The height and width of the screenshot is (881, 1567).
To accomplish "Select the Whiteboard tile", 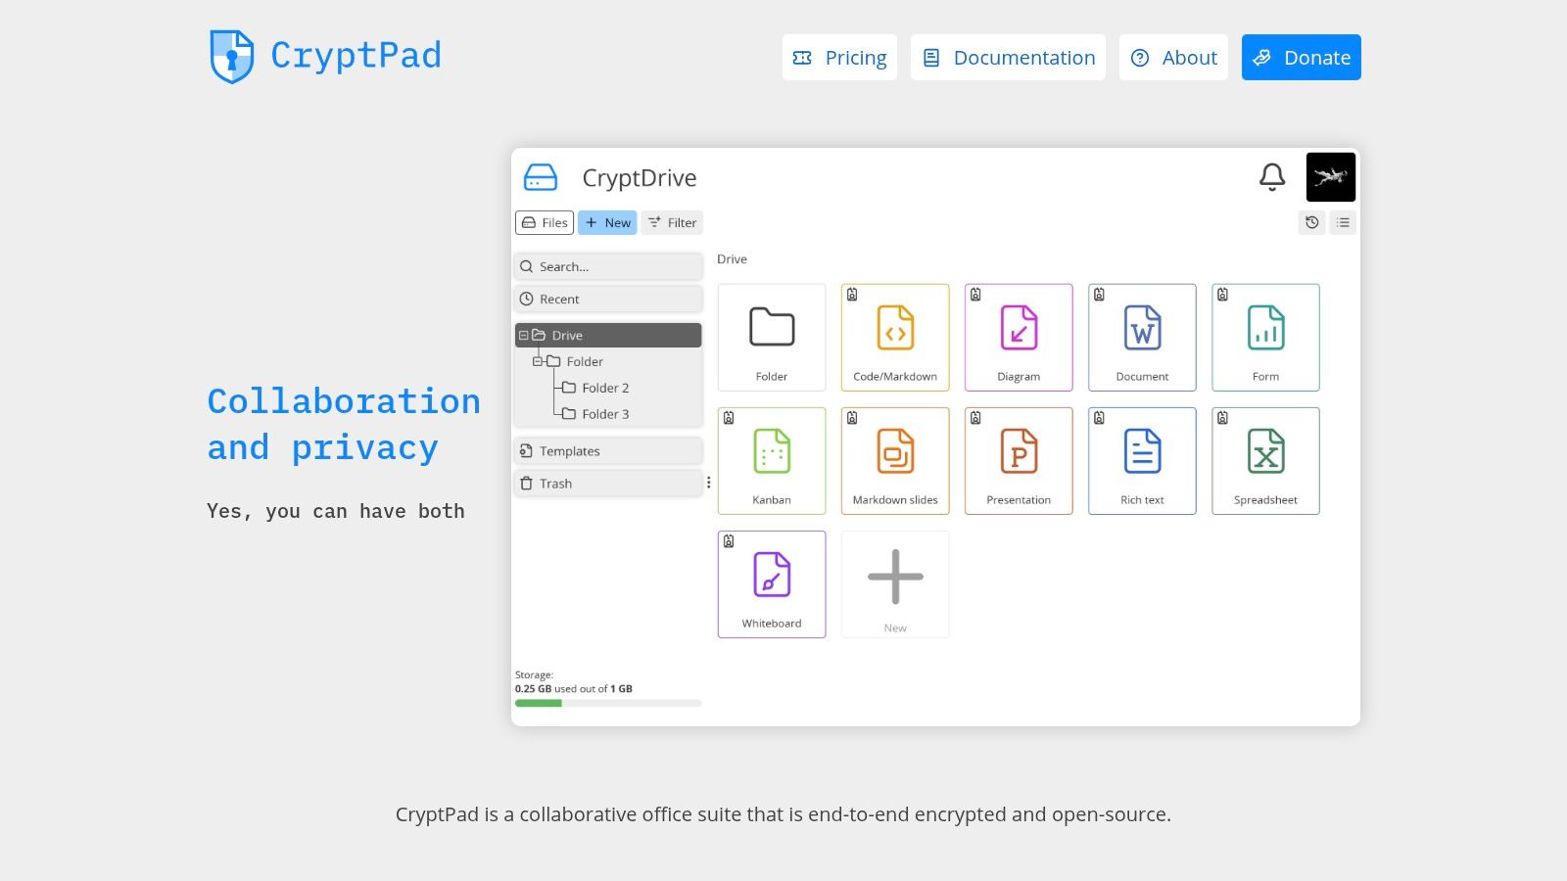I will click(x=772, y=584).
